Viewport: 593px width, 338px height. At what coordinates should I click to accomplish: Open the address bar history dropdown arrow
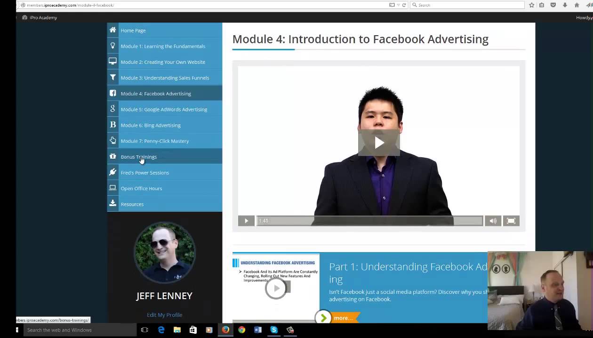[x=398, y=5]
